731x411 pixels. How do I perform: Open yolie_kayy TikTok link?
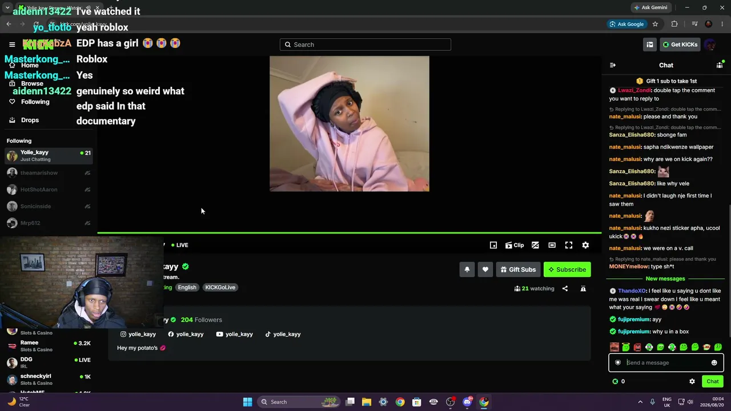pyautogui.click(x=282, y=334)
